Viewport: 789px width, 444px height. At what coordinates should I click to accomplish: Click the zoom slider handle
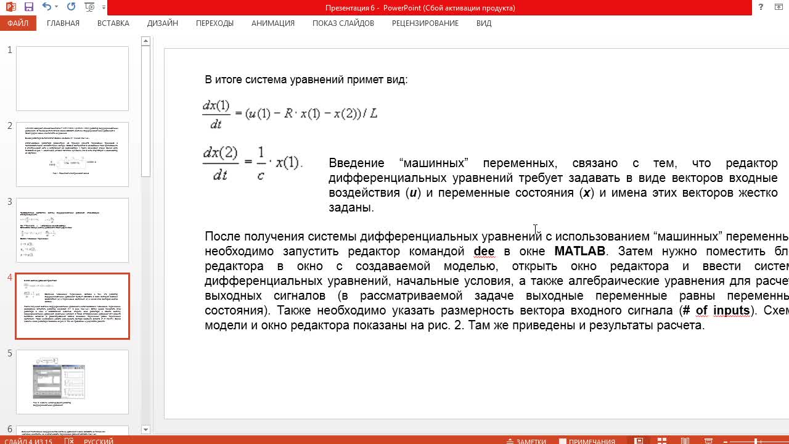click(x=756, y=441)
